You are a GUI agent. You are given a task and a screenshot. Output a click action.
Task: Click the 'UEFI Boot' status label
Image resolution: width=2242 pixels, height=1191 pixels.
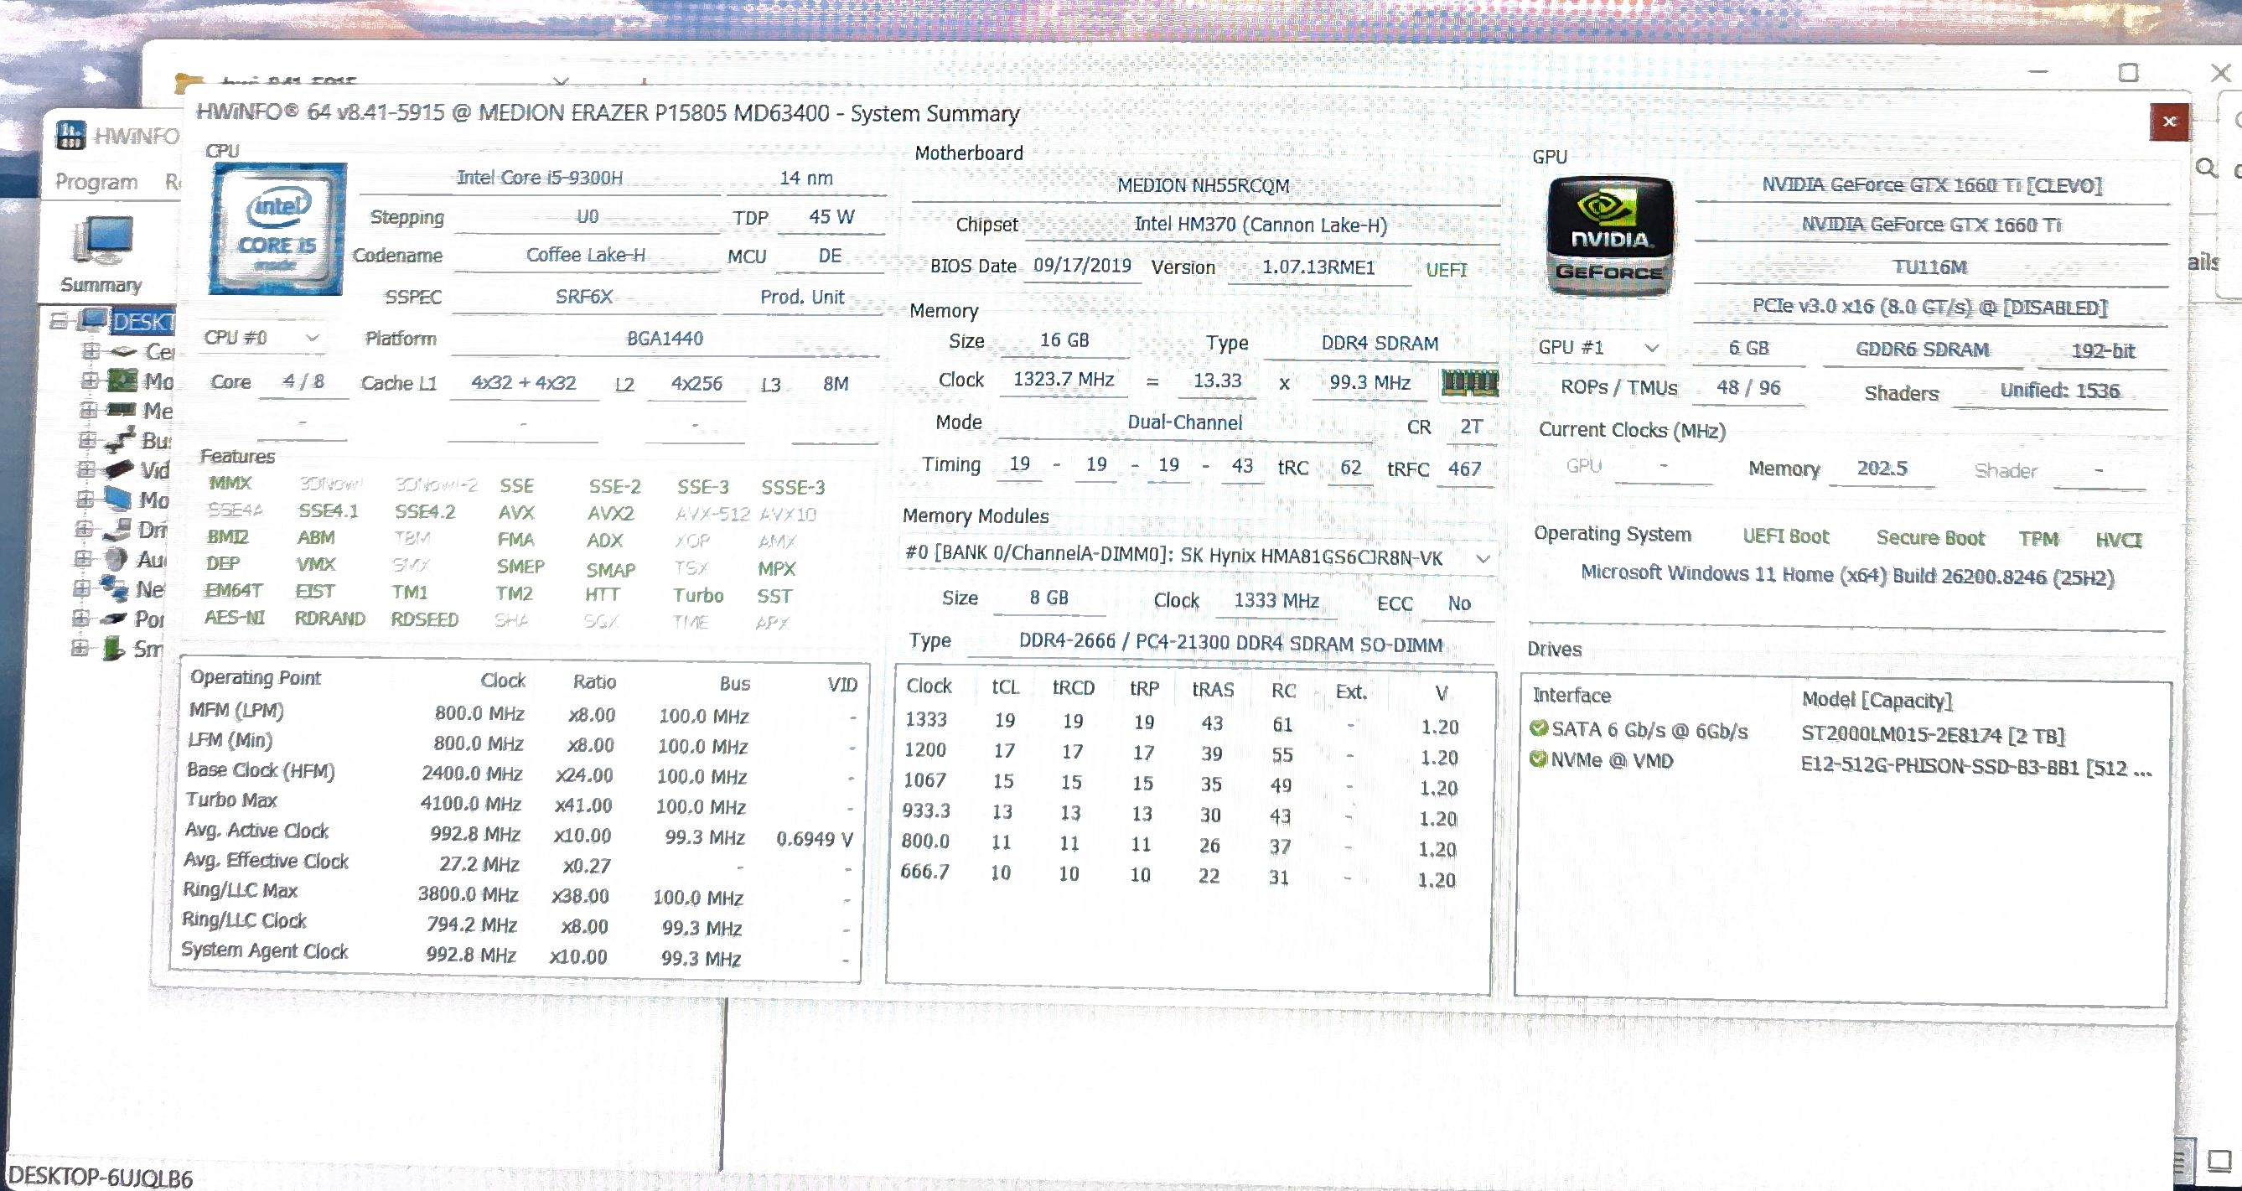1785,536
